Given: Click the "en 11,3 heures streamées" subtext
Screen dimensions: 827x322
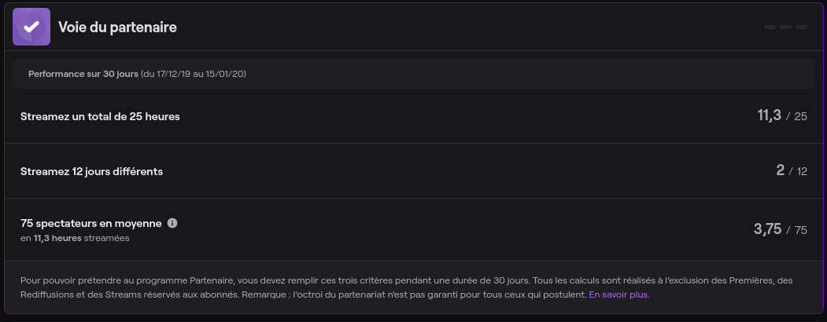Looking at the screenshot, I should tap(75, 238).
